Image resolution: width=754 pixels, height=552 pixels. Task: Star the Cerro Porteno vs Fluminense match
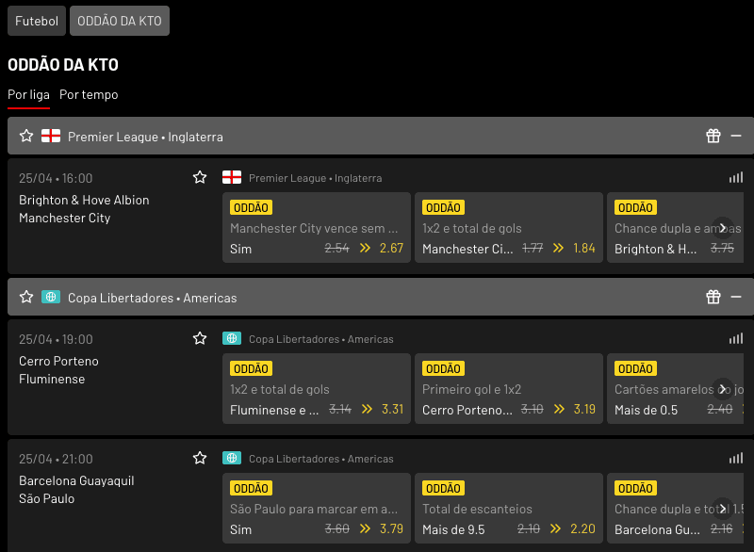point(200,338)
